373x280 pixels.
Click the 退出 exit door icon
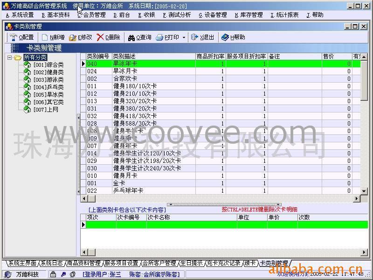click(194, 37)
